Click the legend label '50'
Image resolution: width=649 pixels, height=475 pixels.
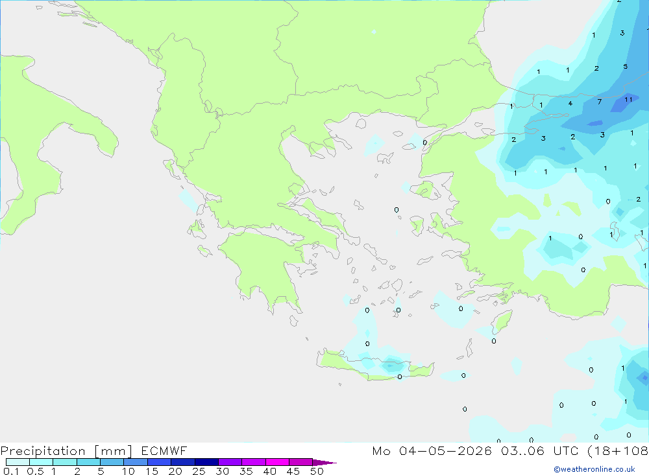pos(317,471)
